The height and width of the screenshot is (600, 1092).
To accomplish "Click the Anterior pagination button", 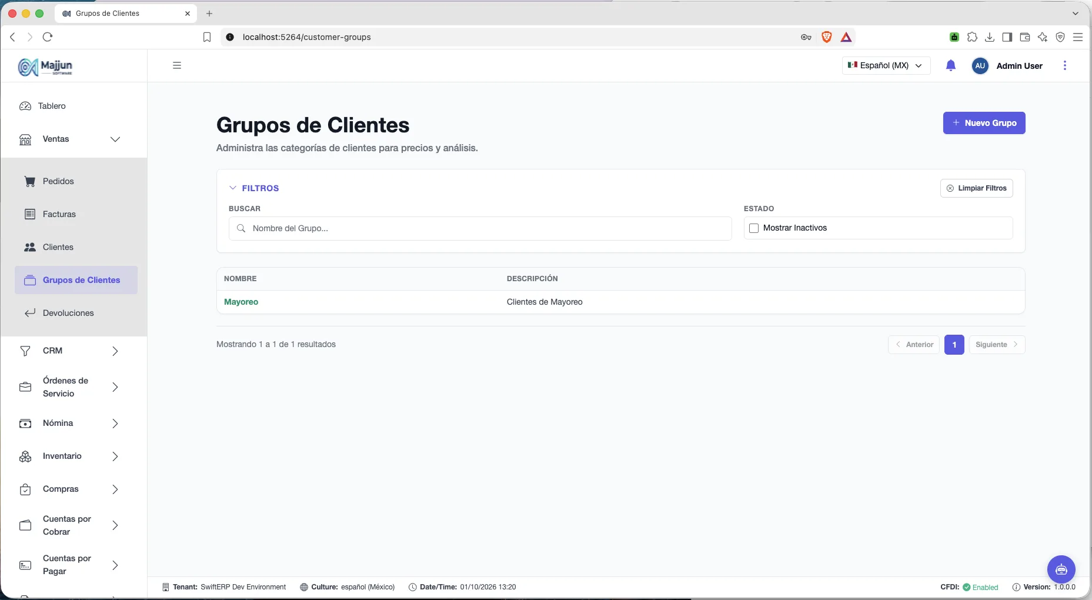I will [914, 345].
